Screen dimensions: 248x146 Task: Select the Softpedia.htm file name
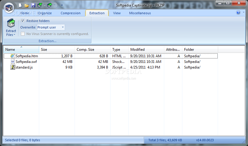(27, 56)
